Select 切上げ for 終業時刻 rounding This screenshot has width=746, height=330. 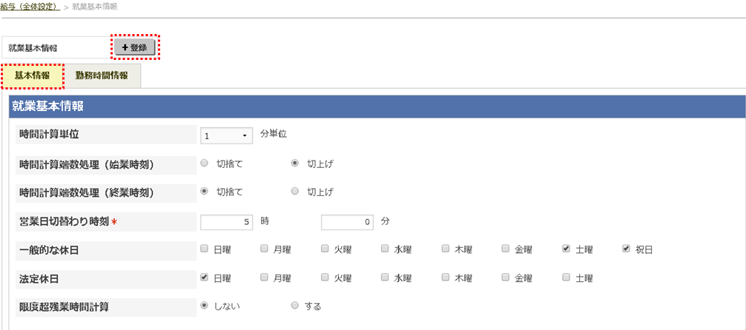click(295, 192)
